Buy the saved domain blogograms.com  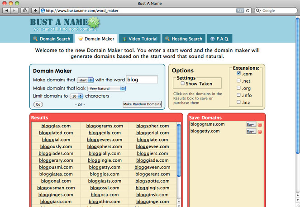[x=251, y=125]
